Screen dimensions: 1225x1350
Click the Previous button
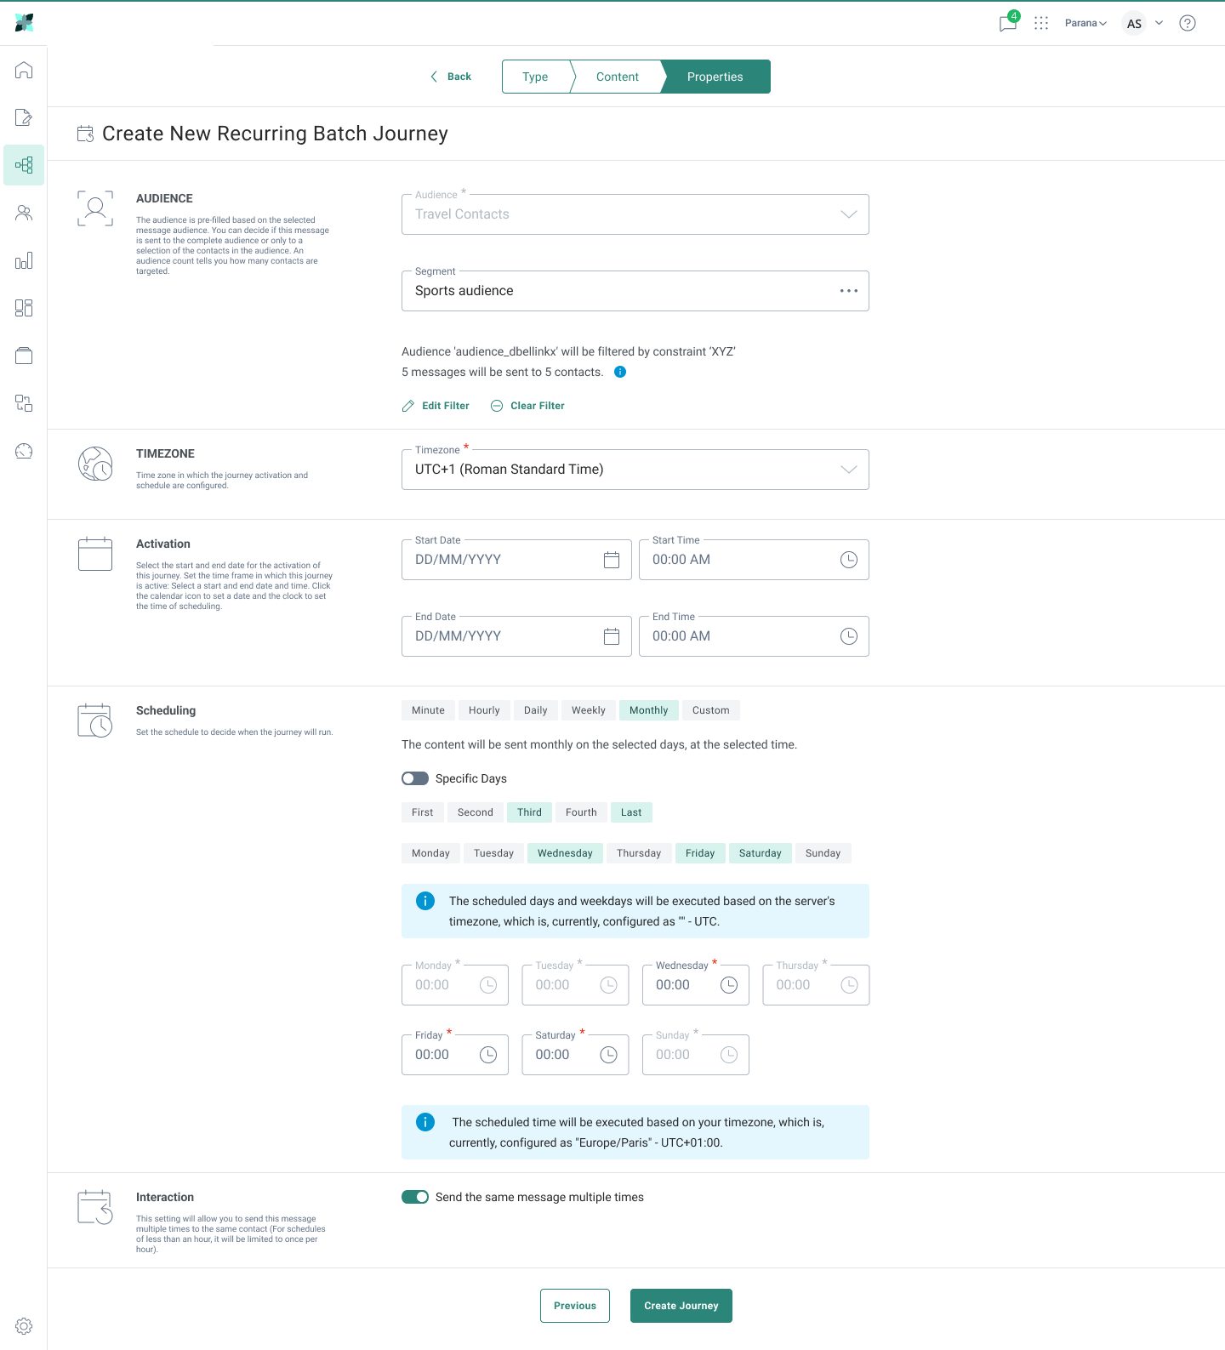[x=575, y=1306]
